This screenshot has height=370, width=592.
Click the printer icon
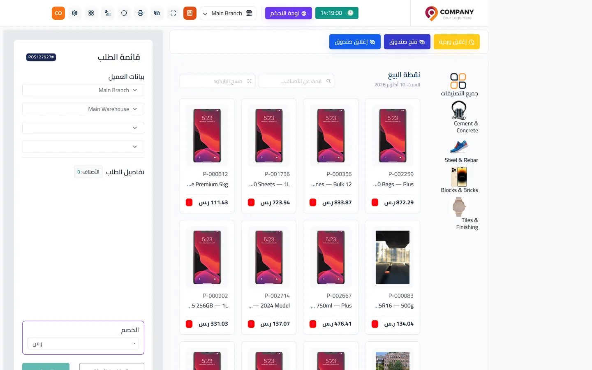141,13
